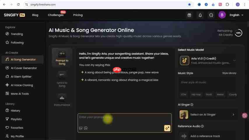Bookmark this page with the star icon
Viewport: 249px width, 140px height.
(x=189, y=5)
